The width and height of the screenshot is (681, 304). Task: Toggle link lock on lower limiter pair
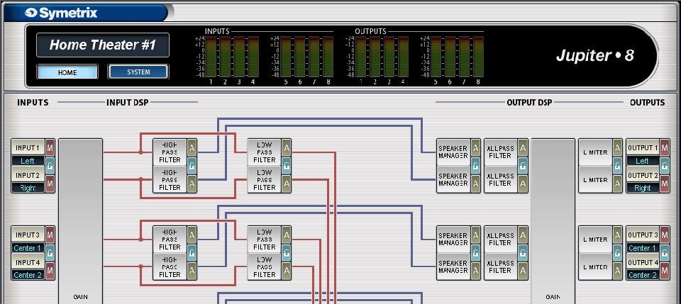click(x=618, y=253)
